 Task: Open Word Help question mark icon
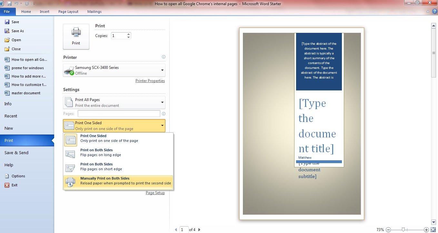coord(434,11)
